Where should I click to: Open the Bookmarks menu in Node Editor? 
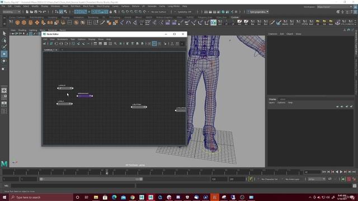(x=63, y=39)
